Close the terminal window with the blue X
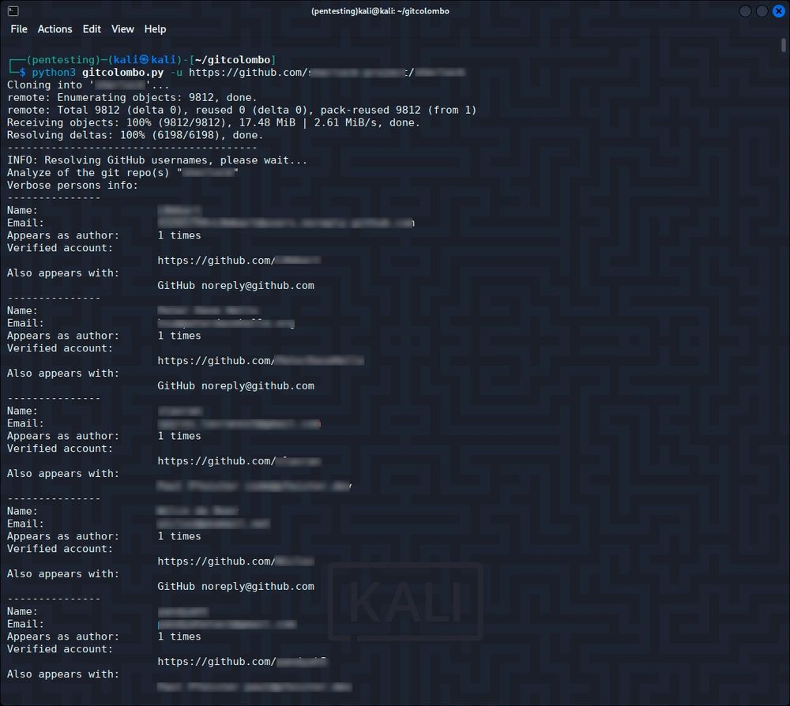 coord(778,11)
